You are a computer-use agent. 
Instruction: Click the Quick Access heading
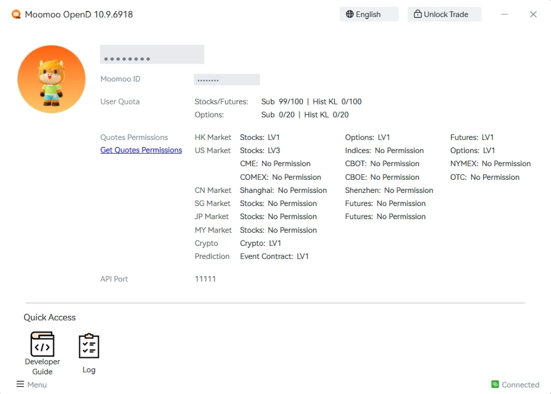click(50, 317)
